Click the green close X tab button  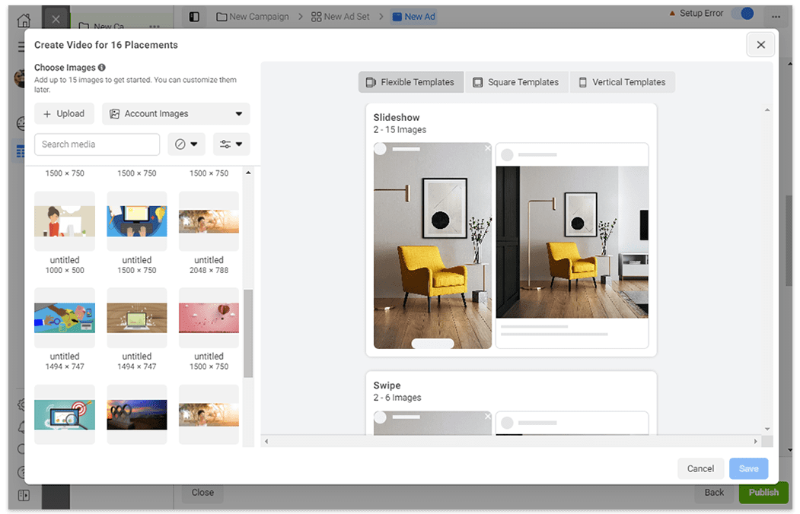(56, 19)
